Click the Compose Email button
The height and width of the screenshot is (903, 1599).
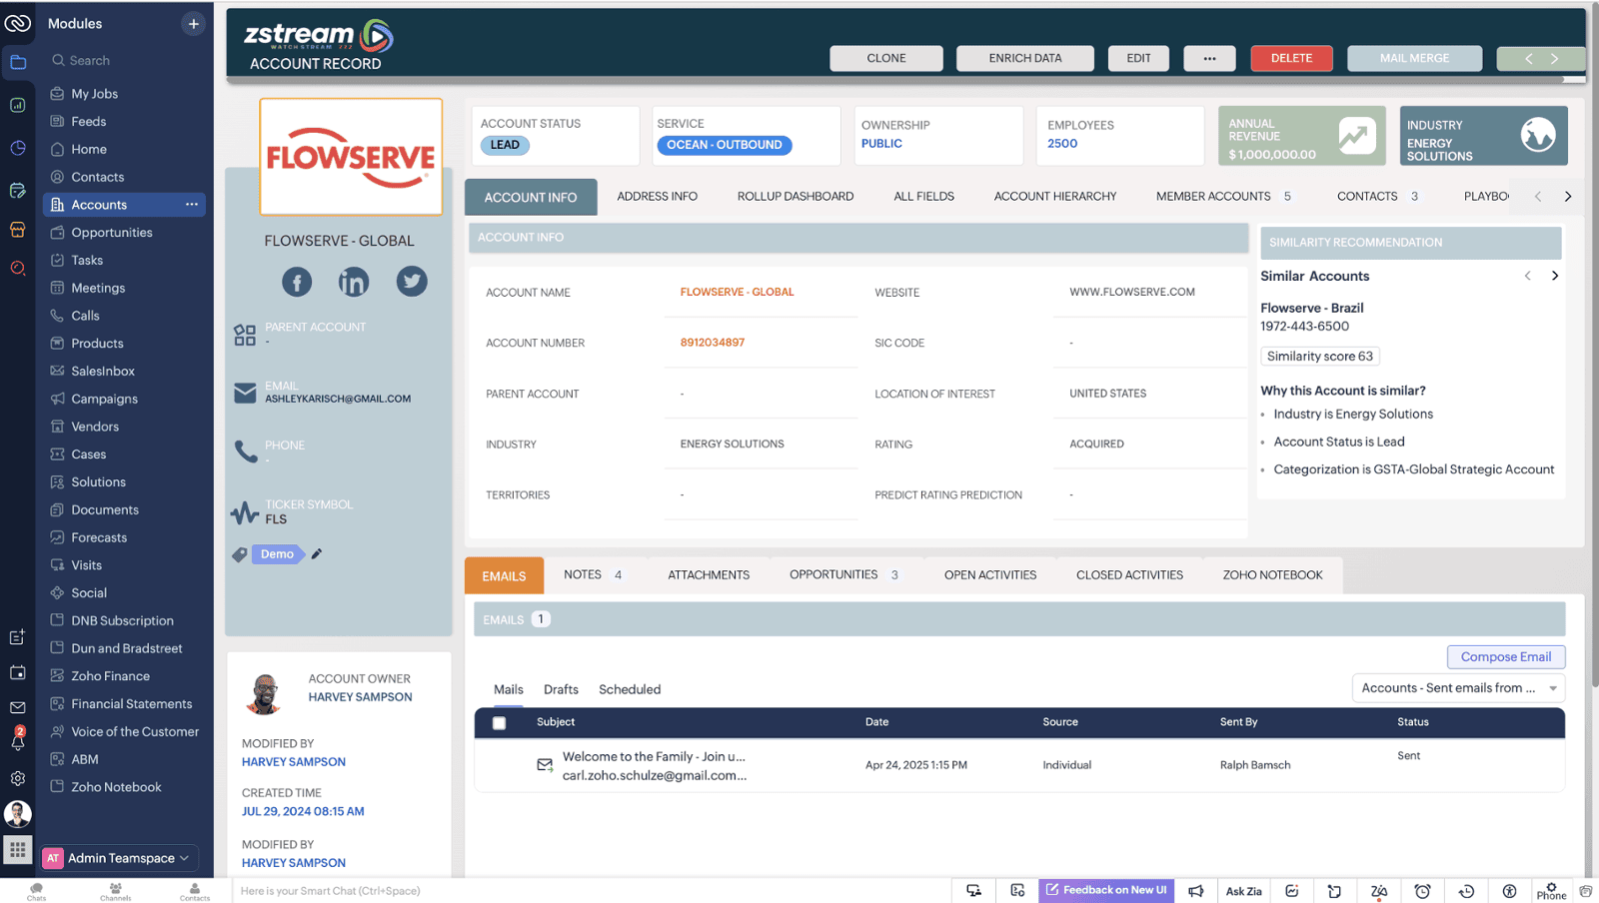[1506, 657]
